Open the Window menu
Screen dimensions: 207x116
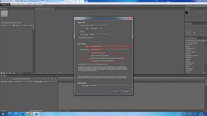(40, 4)
